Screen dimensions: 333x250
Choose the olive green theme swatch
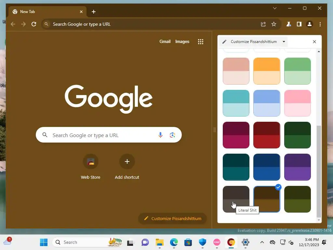298,199
